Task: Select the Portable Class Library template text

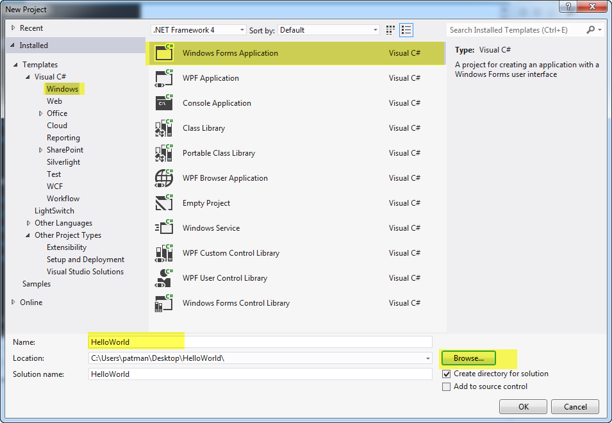Action: 219,153
